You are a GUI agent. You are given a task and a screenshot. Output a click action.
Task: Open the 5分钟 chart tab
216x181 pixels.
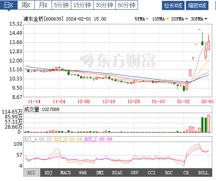61,5
